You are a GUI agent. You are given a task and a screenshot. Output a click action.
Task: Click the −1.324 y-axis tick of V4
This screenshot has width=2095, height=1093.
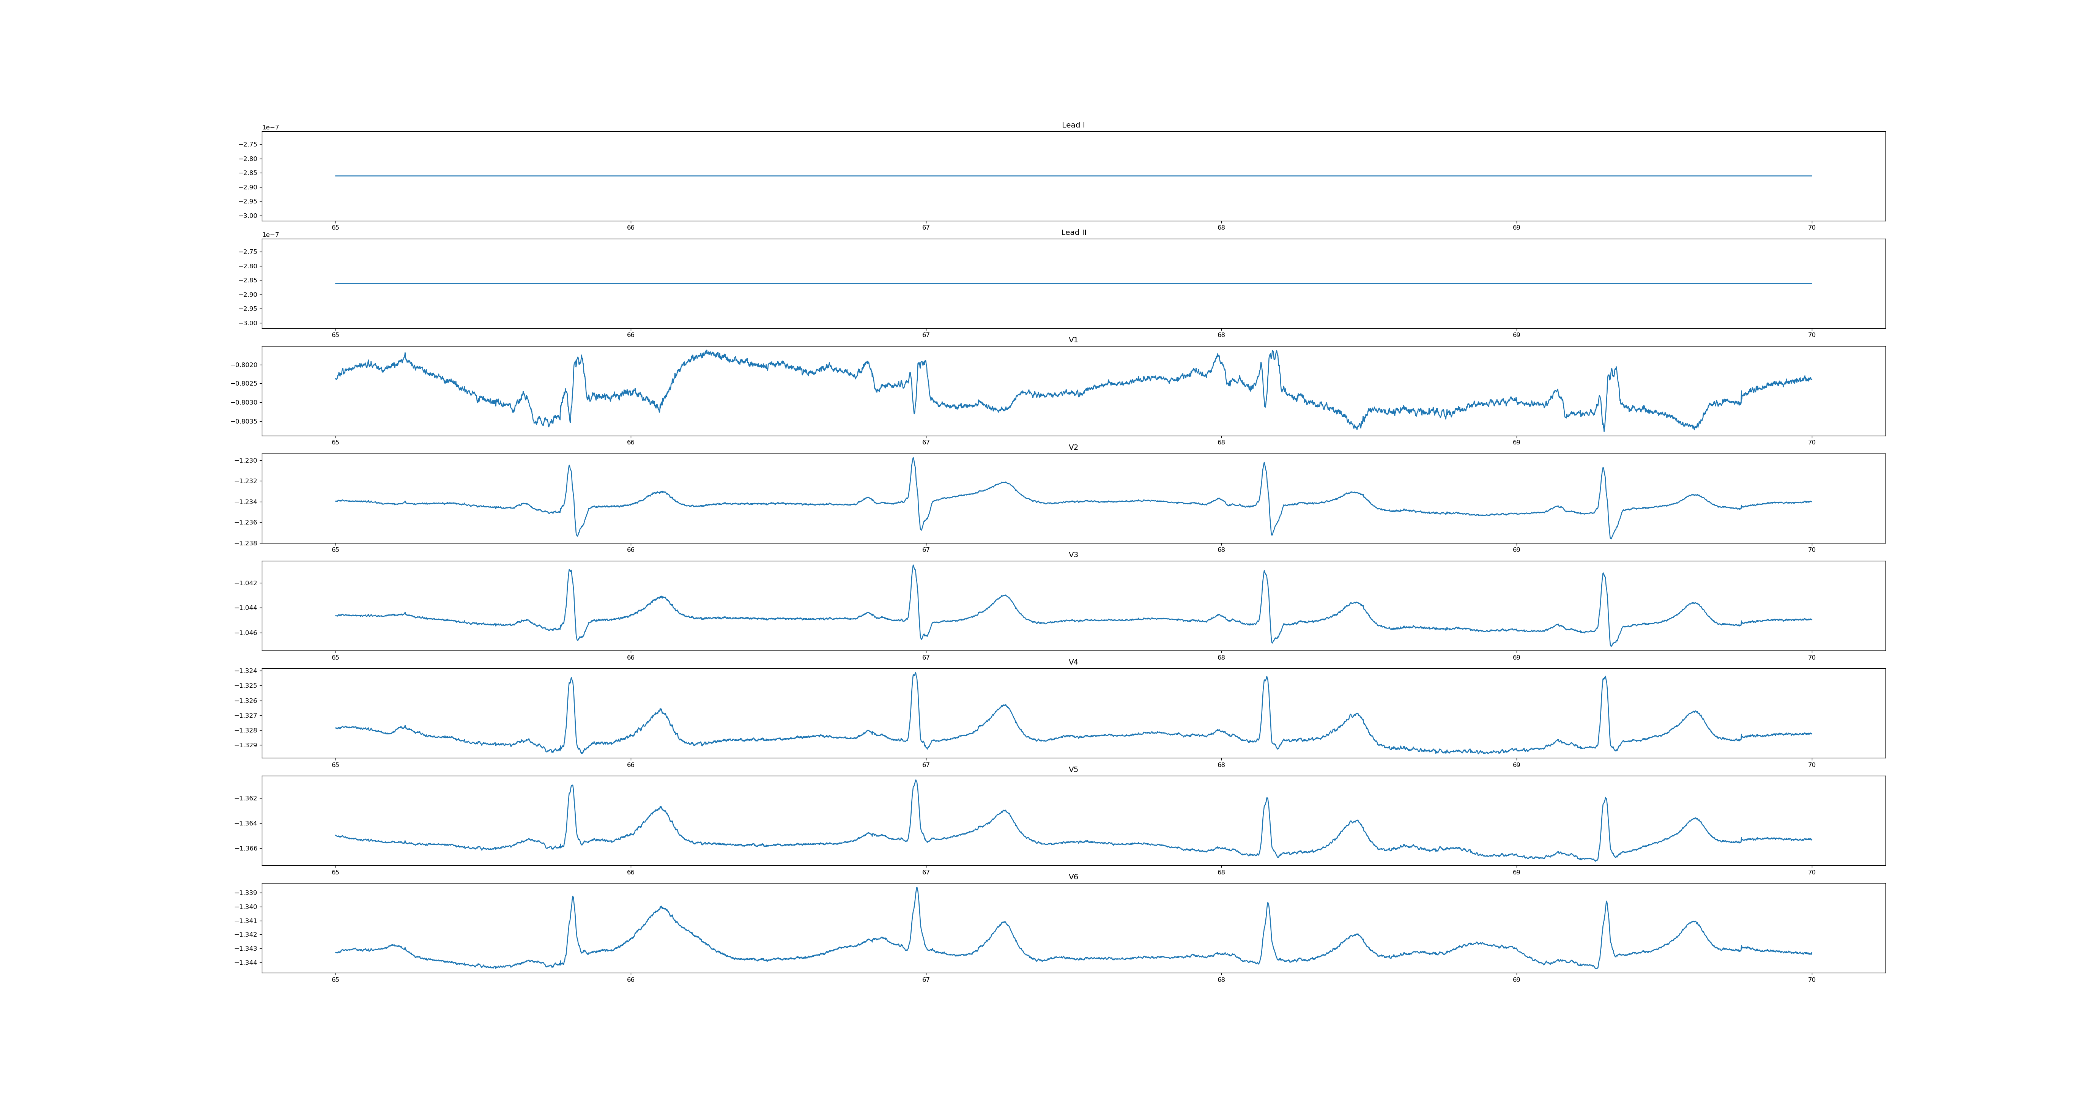(246, 671)
